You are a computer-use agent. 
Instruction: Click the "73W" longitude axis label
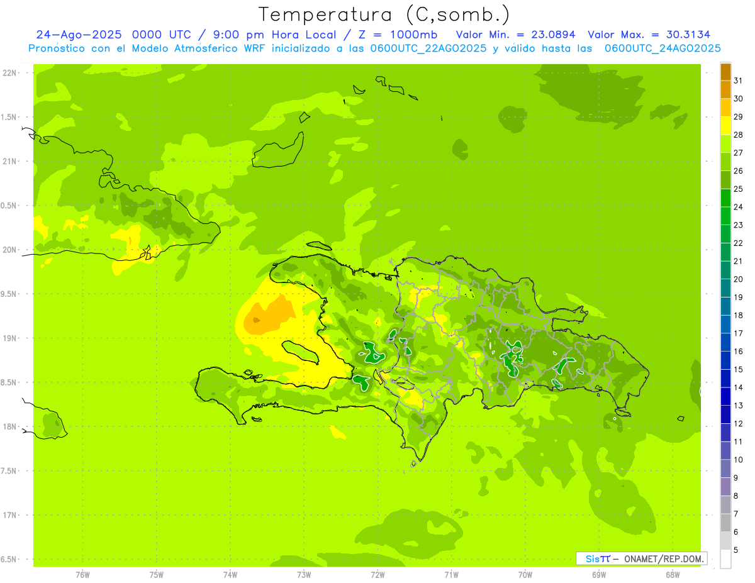(x=304, y=575)
